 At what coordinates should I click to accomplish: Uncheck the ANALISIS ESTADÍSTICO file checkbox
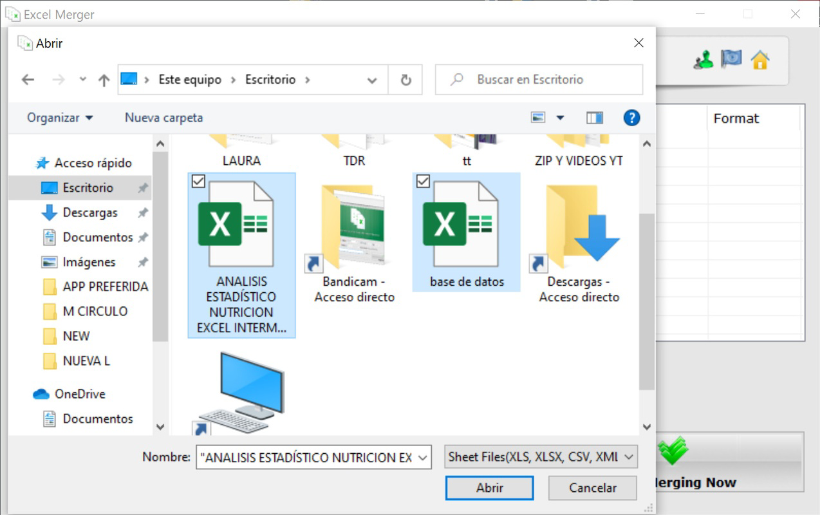(198, 182)
